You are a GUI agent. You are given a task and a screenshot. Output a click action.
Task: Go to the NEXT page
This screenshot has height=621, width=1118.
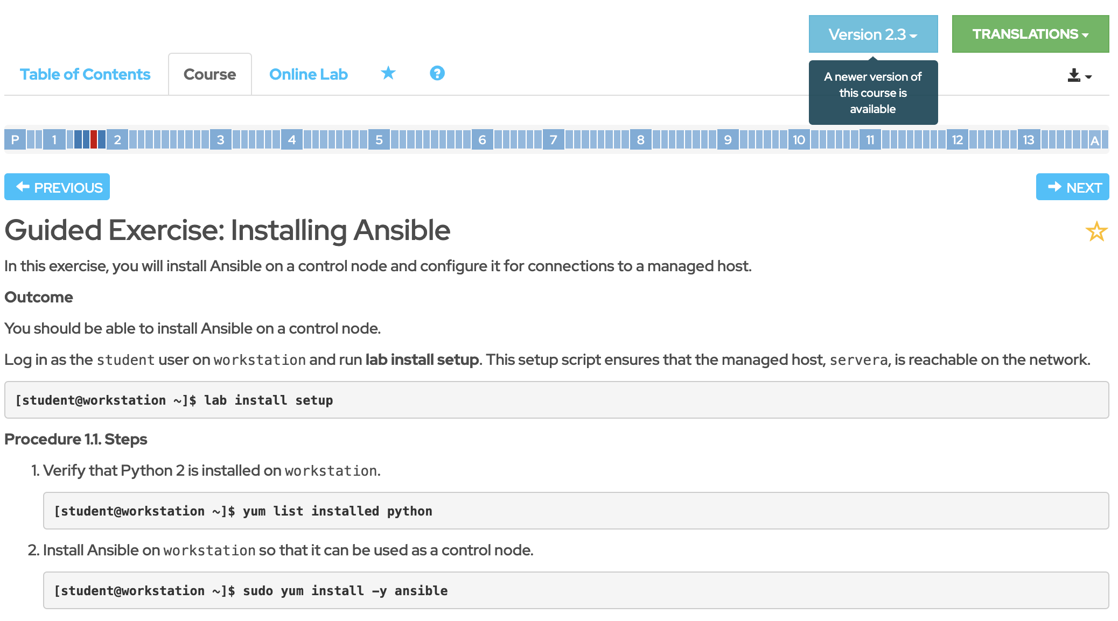1072,187
